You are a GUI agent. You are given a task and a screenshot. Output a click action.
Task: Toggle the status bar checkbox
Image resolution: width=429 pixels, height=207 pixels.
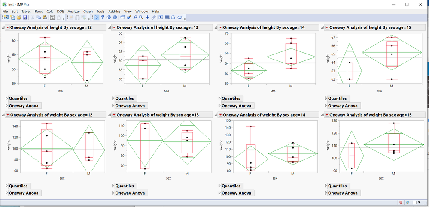point(414,202)
